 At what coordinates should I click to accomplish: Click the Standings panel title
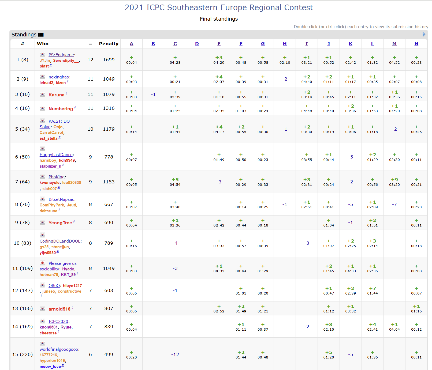pyautogui.click(x=24, y=35)
